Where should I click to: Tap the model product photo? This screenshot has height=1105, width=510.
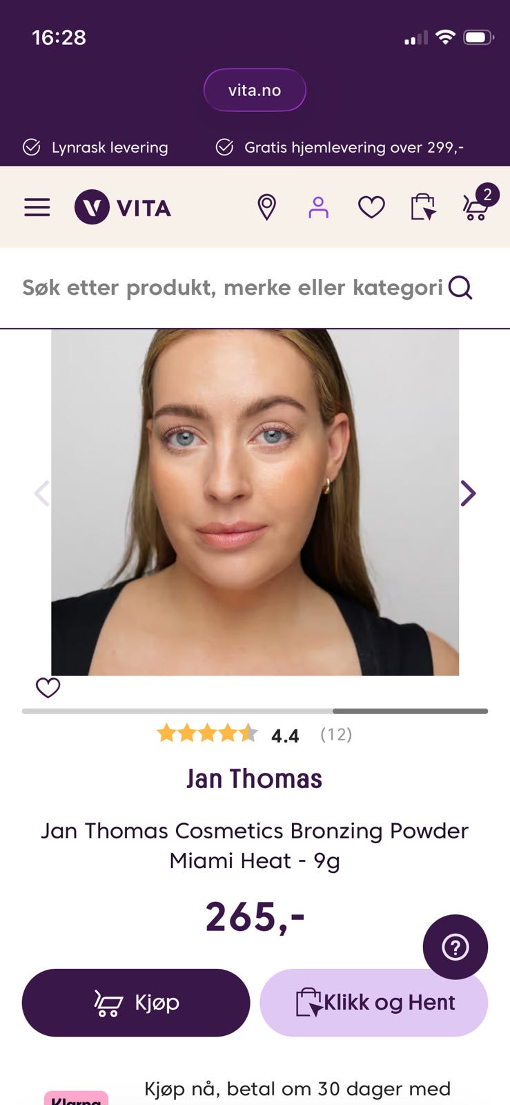tap(255, 502)
